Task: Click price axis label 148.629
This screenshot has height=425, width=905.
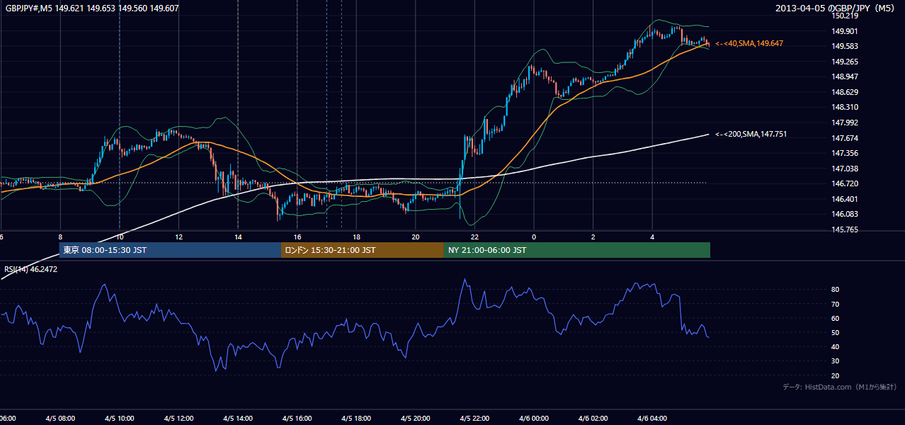Action: tap(846, 92)
